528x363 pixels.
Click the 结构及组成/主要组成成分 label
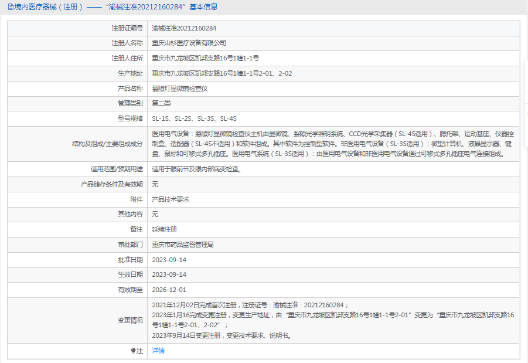pyautogui.click(x=107, y=144)
